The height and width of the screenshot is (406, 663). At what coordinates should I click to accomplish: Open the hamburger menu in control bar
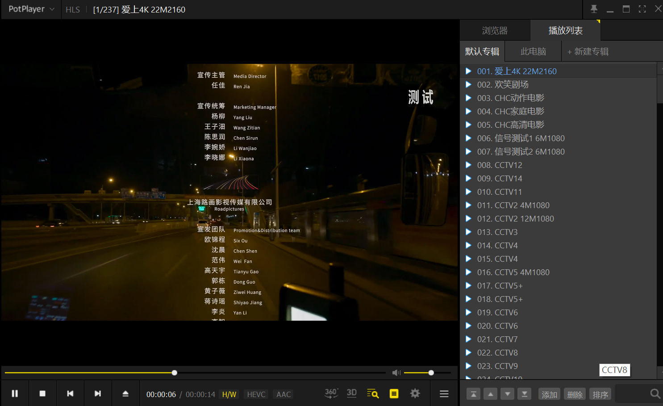coord(444,393)
